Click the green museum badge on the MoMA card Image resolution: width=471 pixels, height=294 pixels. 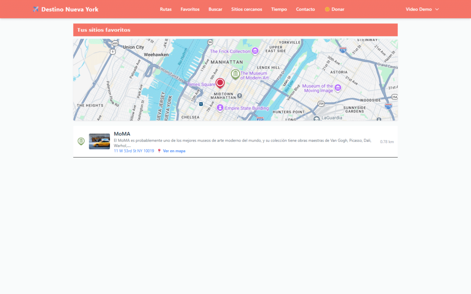[x=81, y=141]
